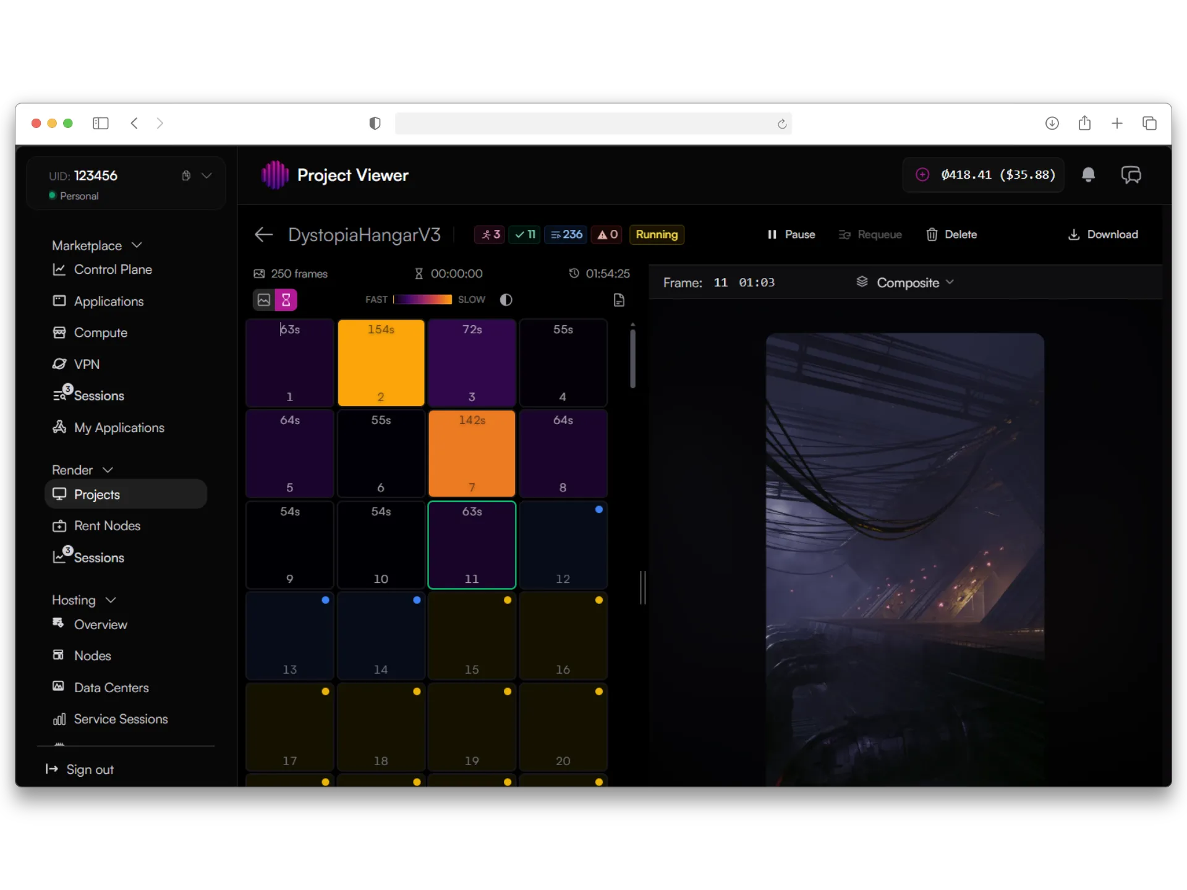Click the privacy shield icon in browser
Viewport: 1187px width, 890px height.
pyautogui.click(x=375, y=123)
